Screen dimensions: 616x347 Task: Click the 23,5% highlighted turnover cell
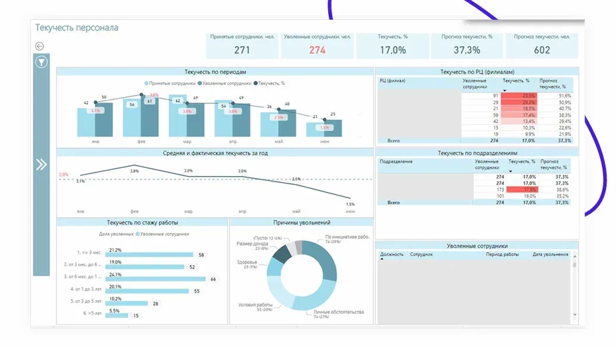click(x=520, y=95)
